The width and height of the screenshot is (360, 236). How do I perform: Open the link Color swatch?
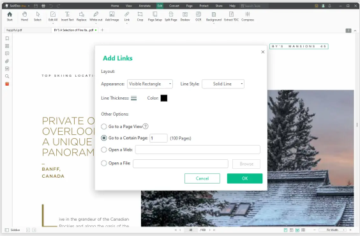[x=164, y=98]
